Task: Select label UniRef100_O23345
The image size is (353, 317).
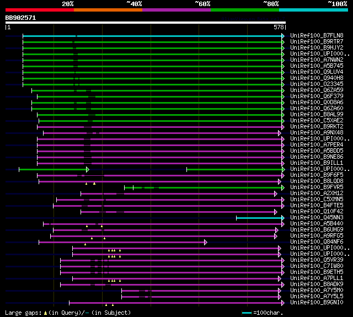Action: [317, 84]
